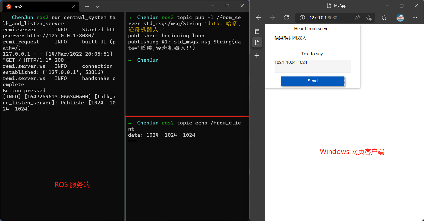Click the '哈喽,轻舟机器人!' message text
This screenshot has height=221, width=424.
(x=291, y=38)
